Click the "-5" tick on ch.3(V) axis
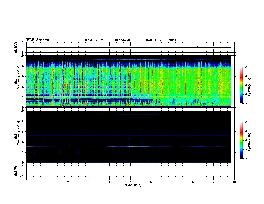Screen dimensions: 264x204 tap(22, 176)
